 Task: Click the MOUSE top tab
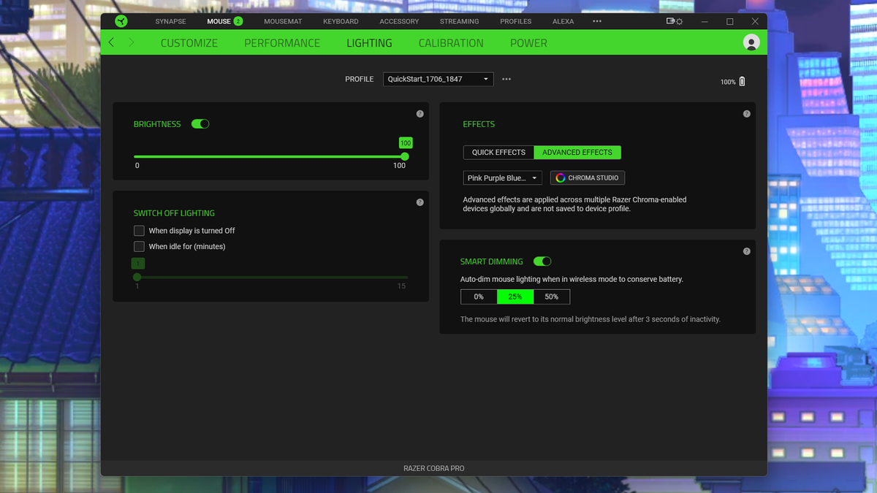[x=219, y=21]
